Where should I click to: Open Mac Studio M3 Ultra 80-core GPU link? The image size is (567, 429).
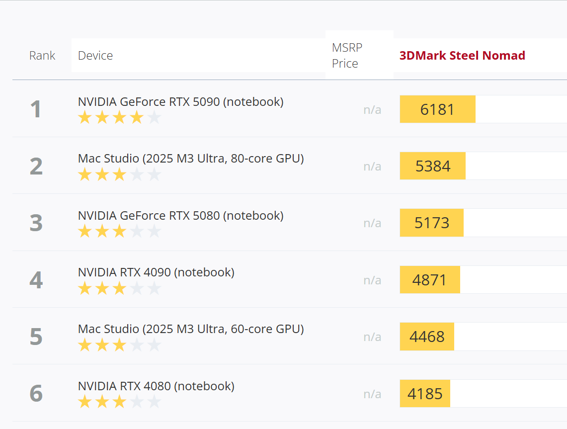(191, 159)
